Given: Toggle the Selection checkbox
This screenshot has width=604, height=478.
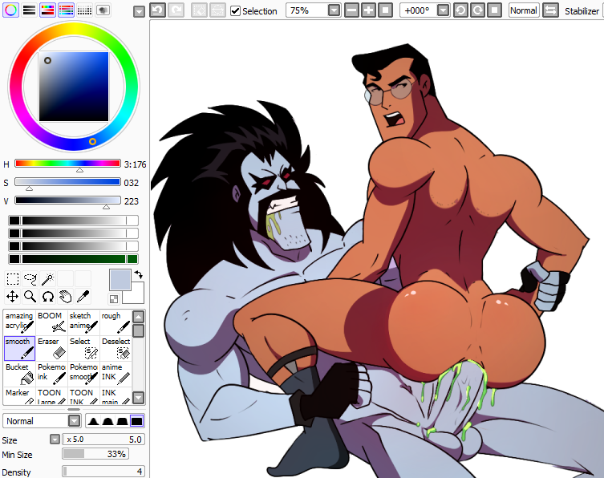Looking at the screenshot, I should (x=236, y=11).
